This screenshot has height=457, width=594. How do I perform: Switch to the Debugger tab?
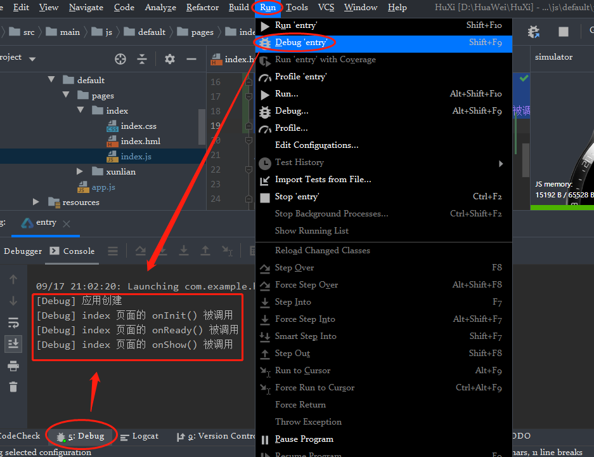pos(23,251)
